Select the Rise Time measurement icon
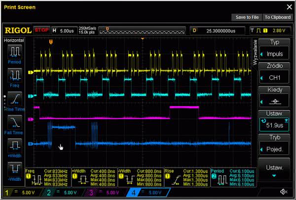This screenshot has height=200, width=296. [15, 98]
